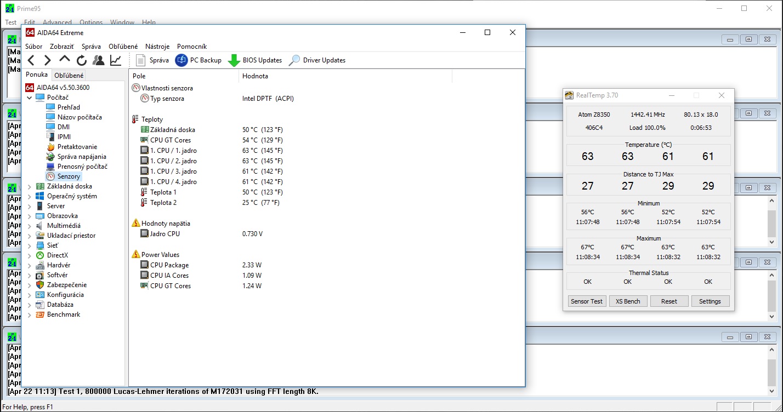
Task: Switch to the Obľúbené tab
Action: pyautogui.click(x=69, y=76)
